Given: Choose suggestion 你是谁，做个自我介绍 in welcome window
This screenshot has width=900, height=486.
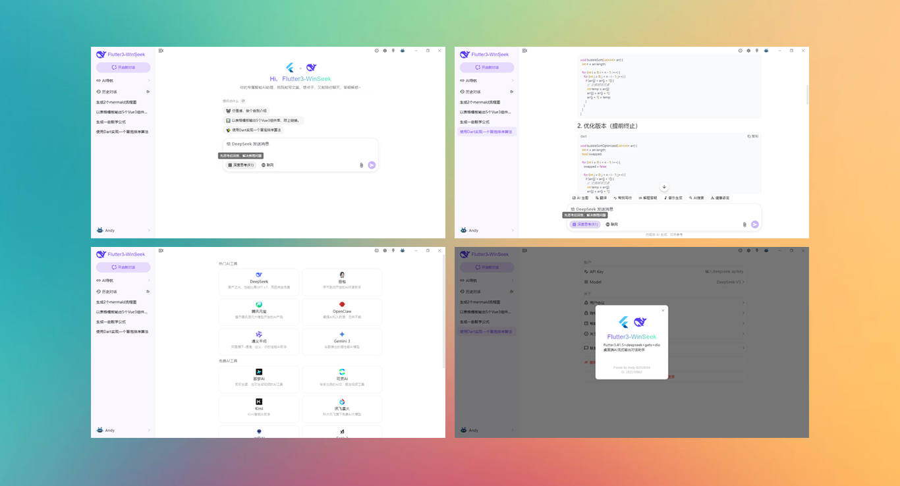Looking at the screenshot, I should [245, 111].
